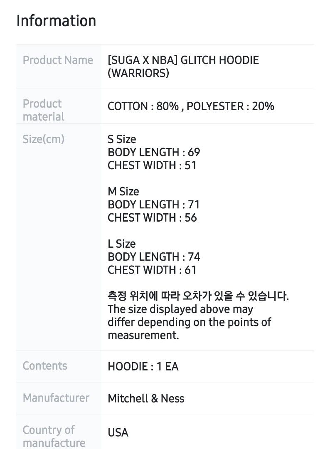Select the Product material label

coord(43,110)
